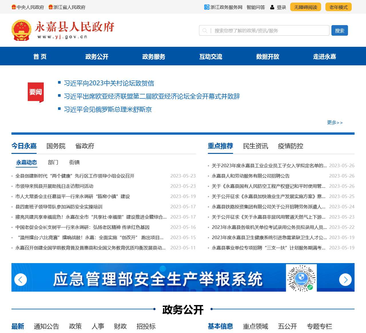366x333 pixels.
Task: Click the national emblem logo of Yongjia County
Action: coord(21,30)
